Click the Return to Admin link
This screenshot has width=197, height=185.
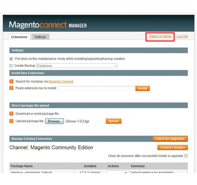point(160,36)
